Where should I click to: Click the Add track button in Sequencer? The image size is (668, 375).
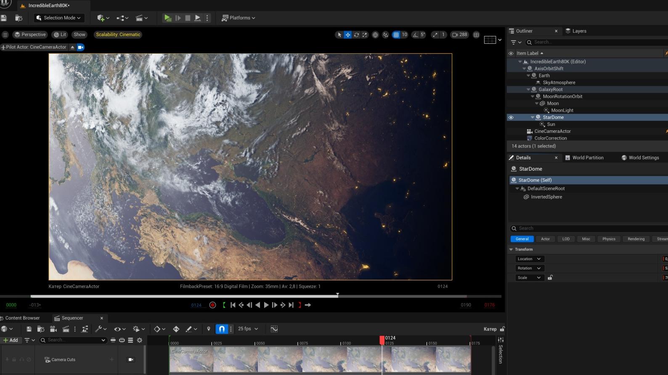(11, 340)
